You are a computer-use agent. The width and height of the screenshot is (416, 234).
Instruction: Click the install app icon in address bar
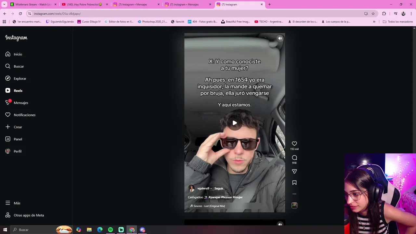366,14
